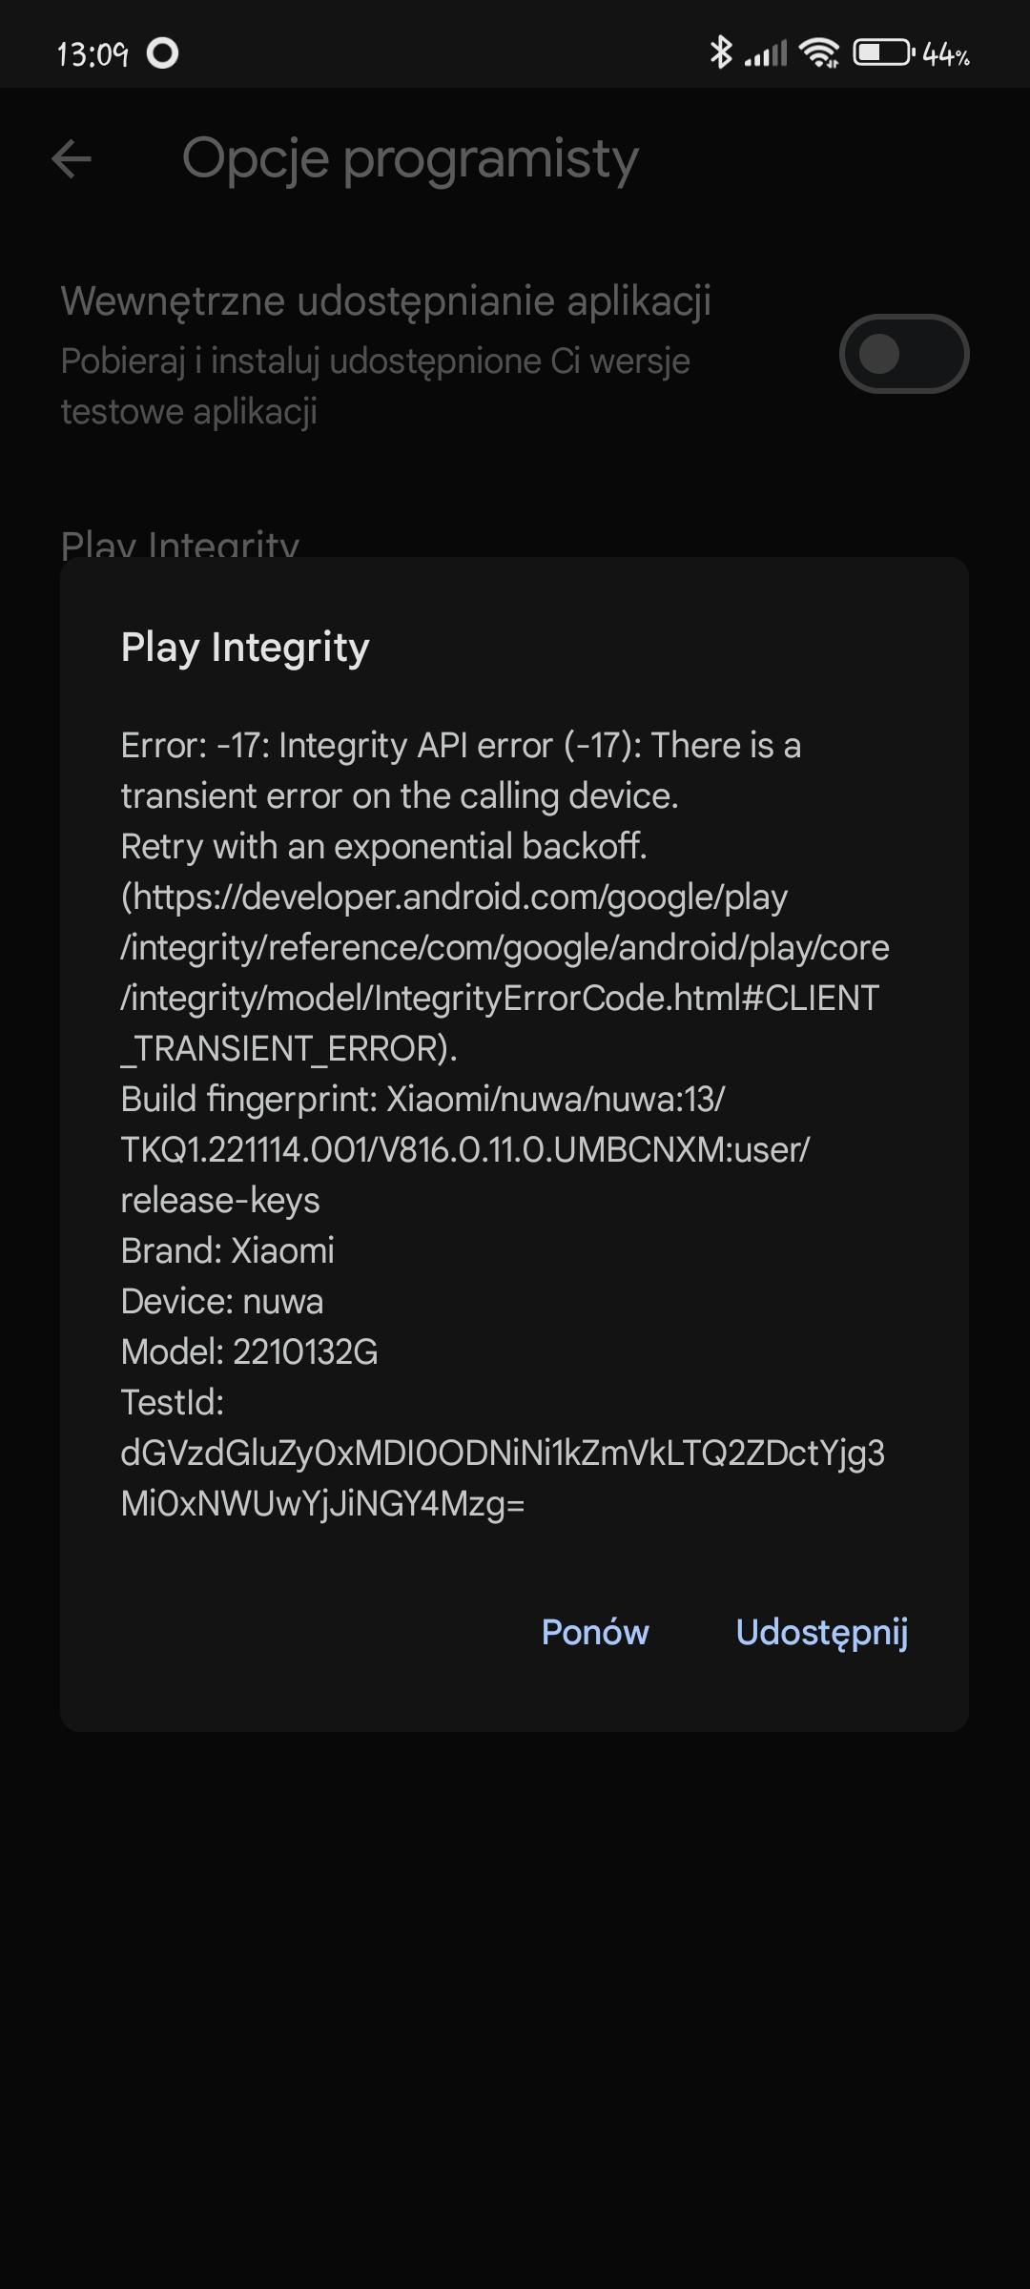
Task: Tap the Play Integrity section header behind dialog
Action: coord(180,544)
